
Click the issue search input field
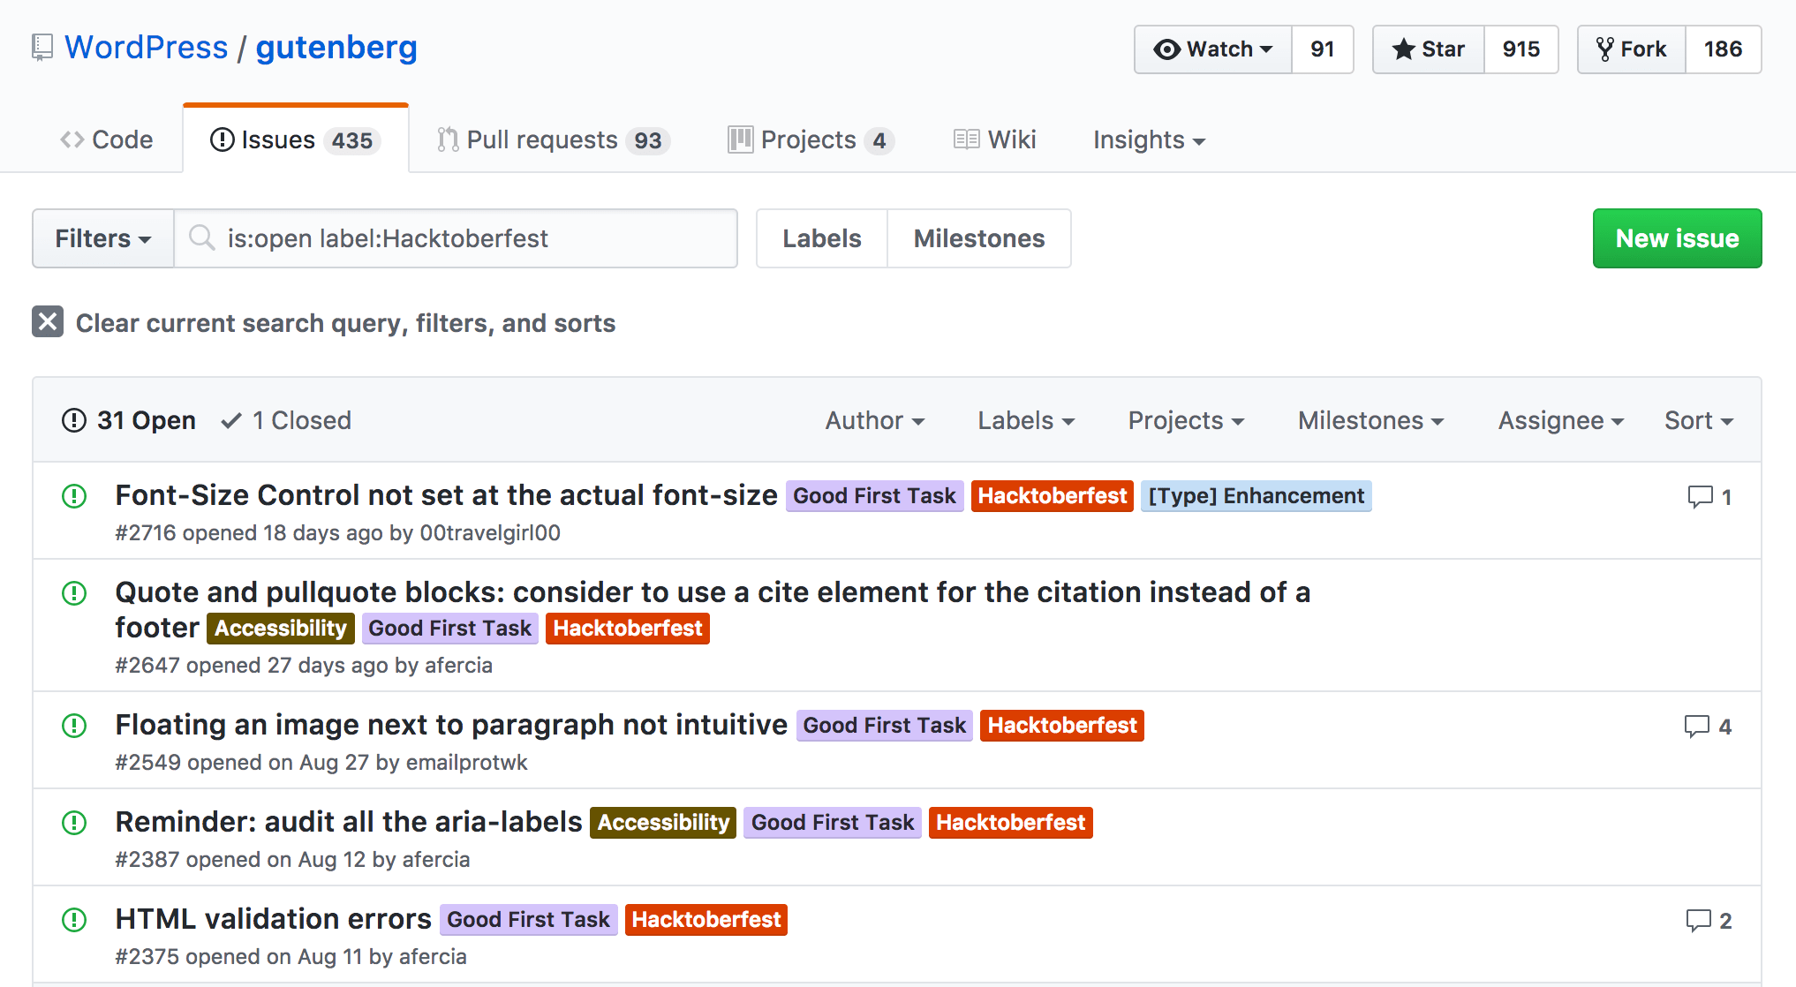click(468, 238)
